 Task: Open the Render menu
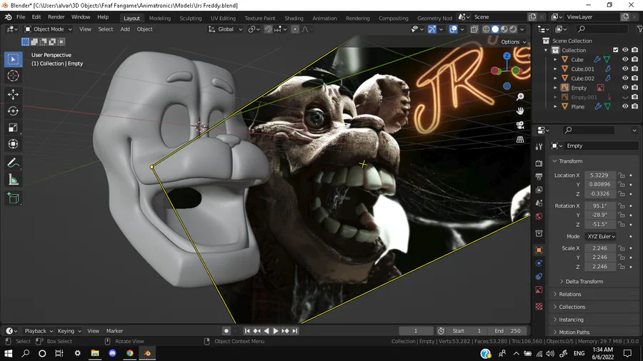tap(56, 17)
